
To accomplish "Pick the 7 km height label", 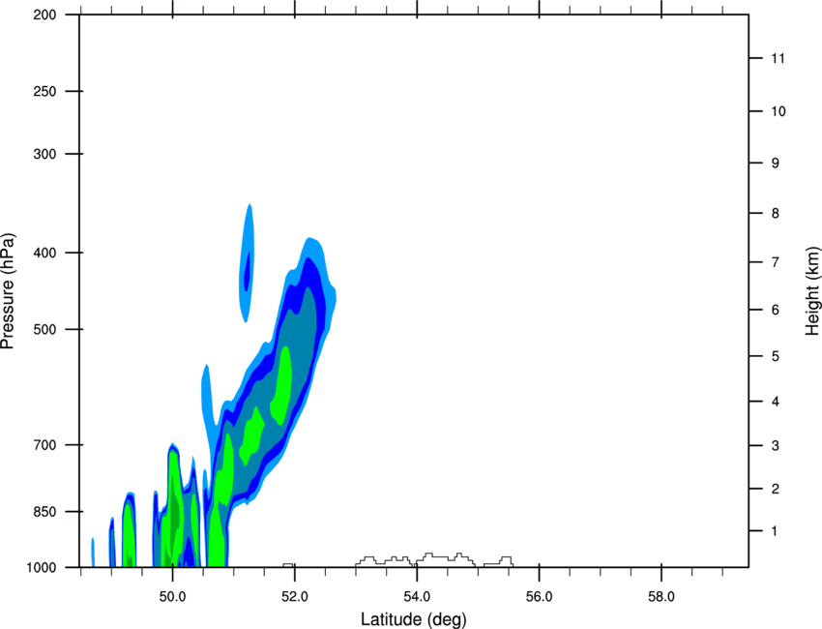I will (x=776, y=262).
